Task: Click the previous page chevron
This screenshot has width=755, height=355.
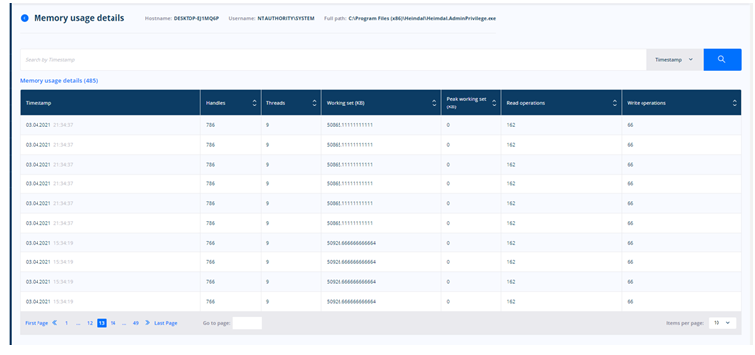Action: point(54,323)
